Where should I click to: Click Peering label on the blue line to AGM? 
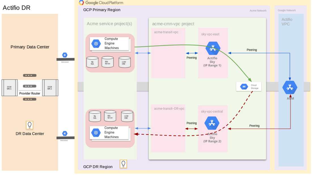point(252,50)
